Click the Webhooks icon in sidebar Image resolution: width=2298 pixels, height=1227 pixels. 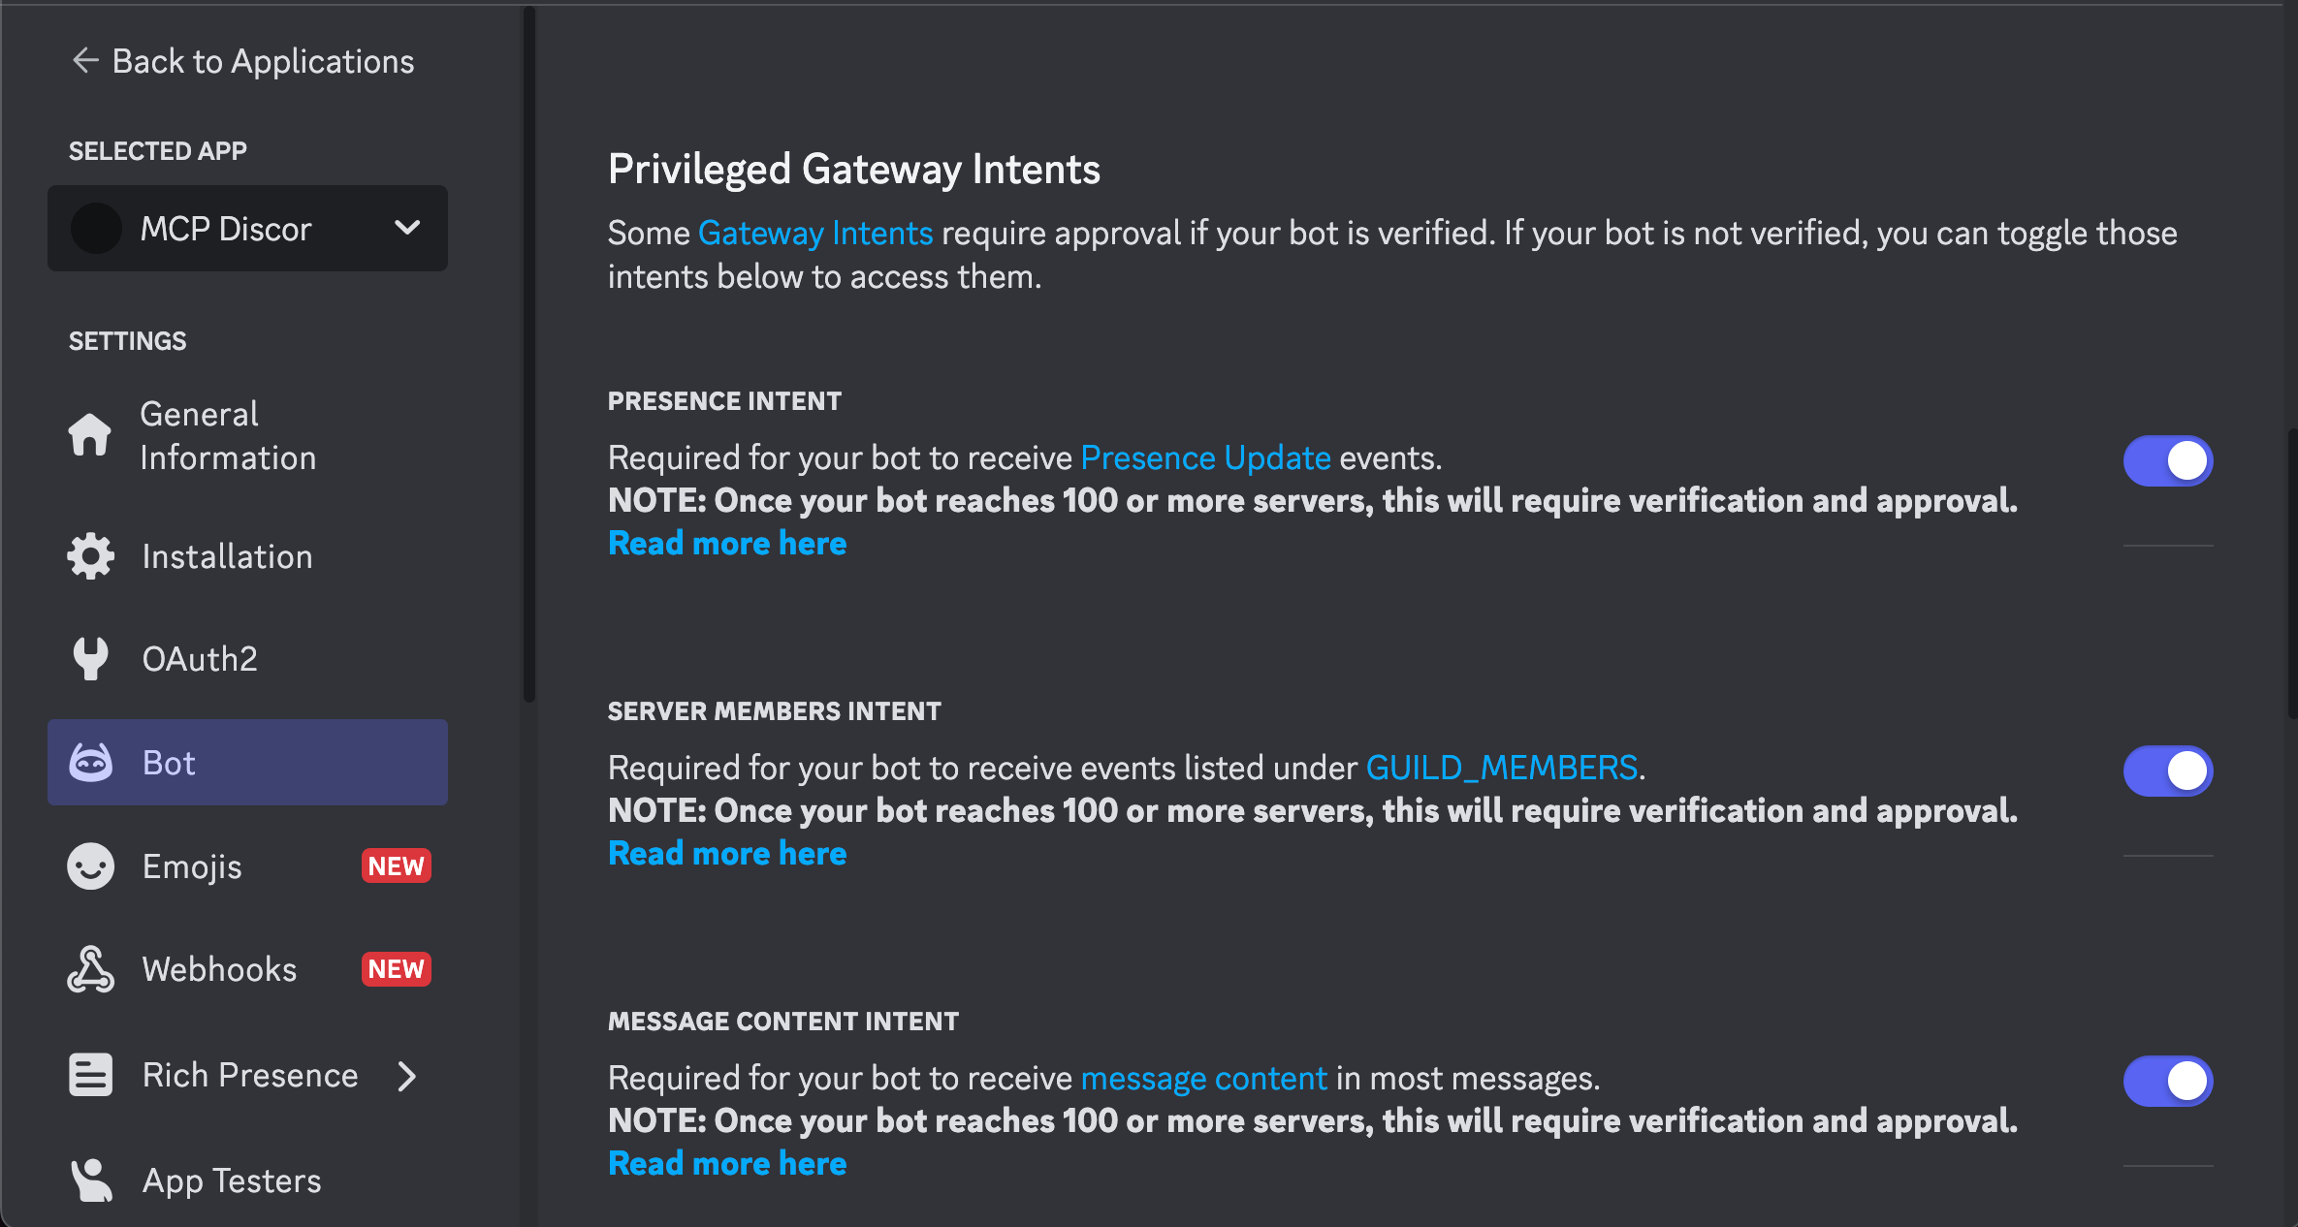[89, 968]
